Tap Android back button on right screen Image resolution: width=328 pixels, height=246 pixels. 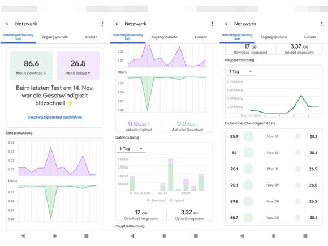click(242, 236)
